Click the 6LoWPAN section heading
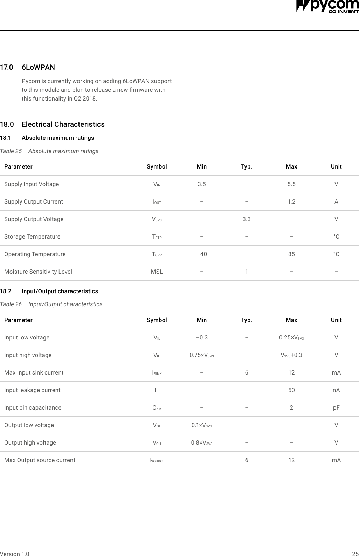This screenshot has width=359, height=556. [38, 67]
